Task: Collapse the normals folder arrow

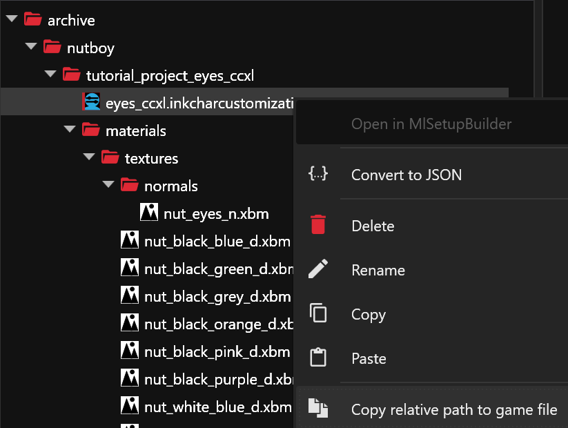Action: pos(108,185)
